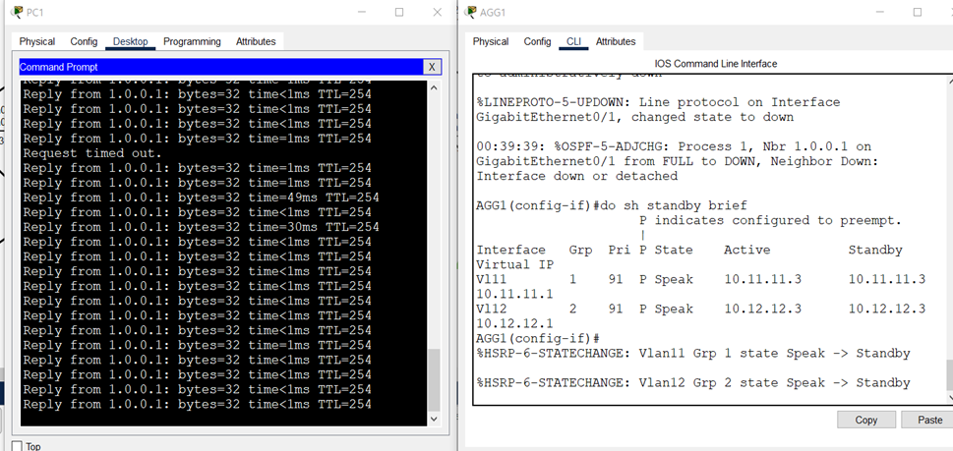Click the AGG1 window title icon
The width and height of the screenshot is (953, 451).
pyautogui.click(x=471, y=12)
